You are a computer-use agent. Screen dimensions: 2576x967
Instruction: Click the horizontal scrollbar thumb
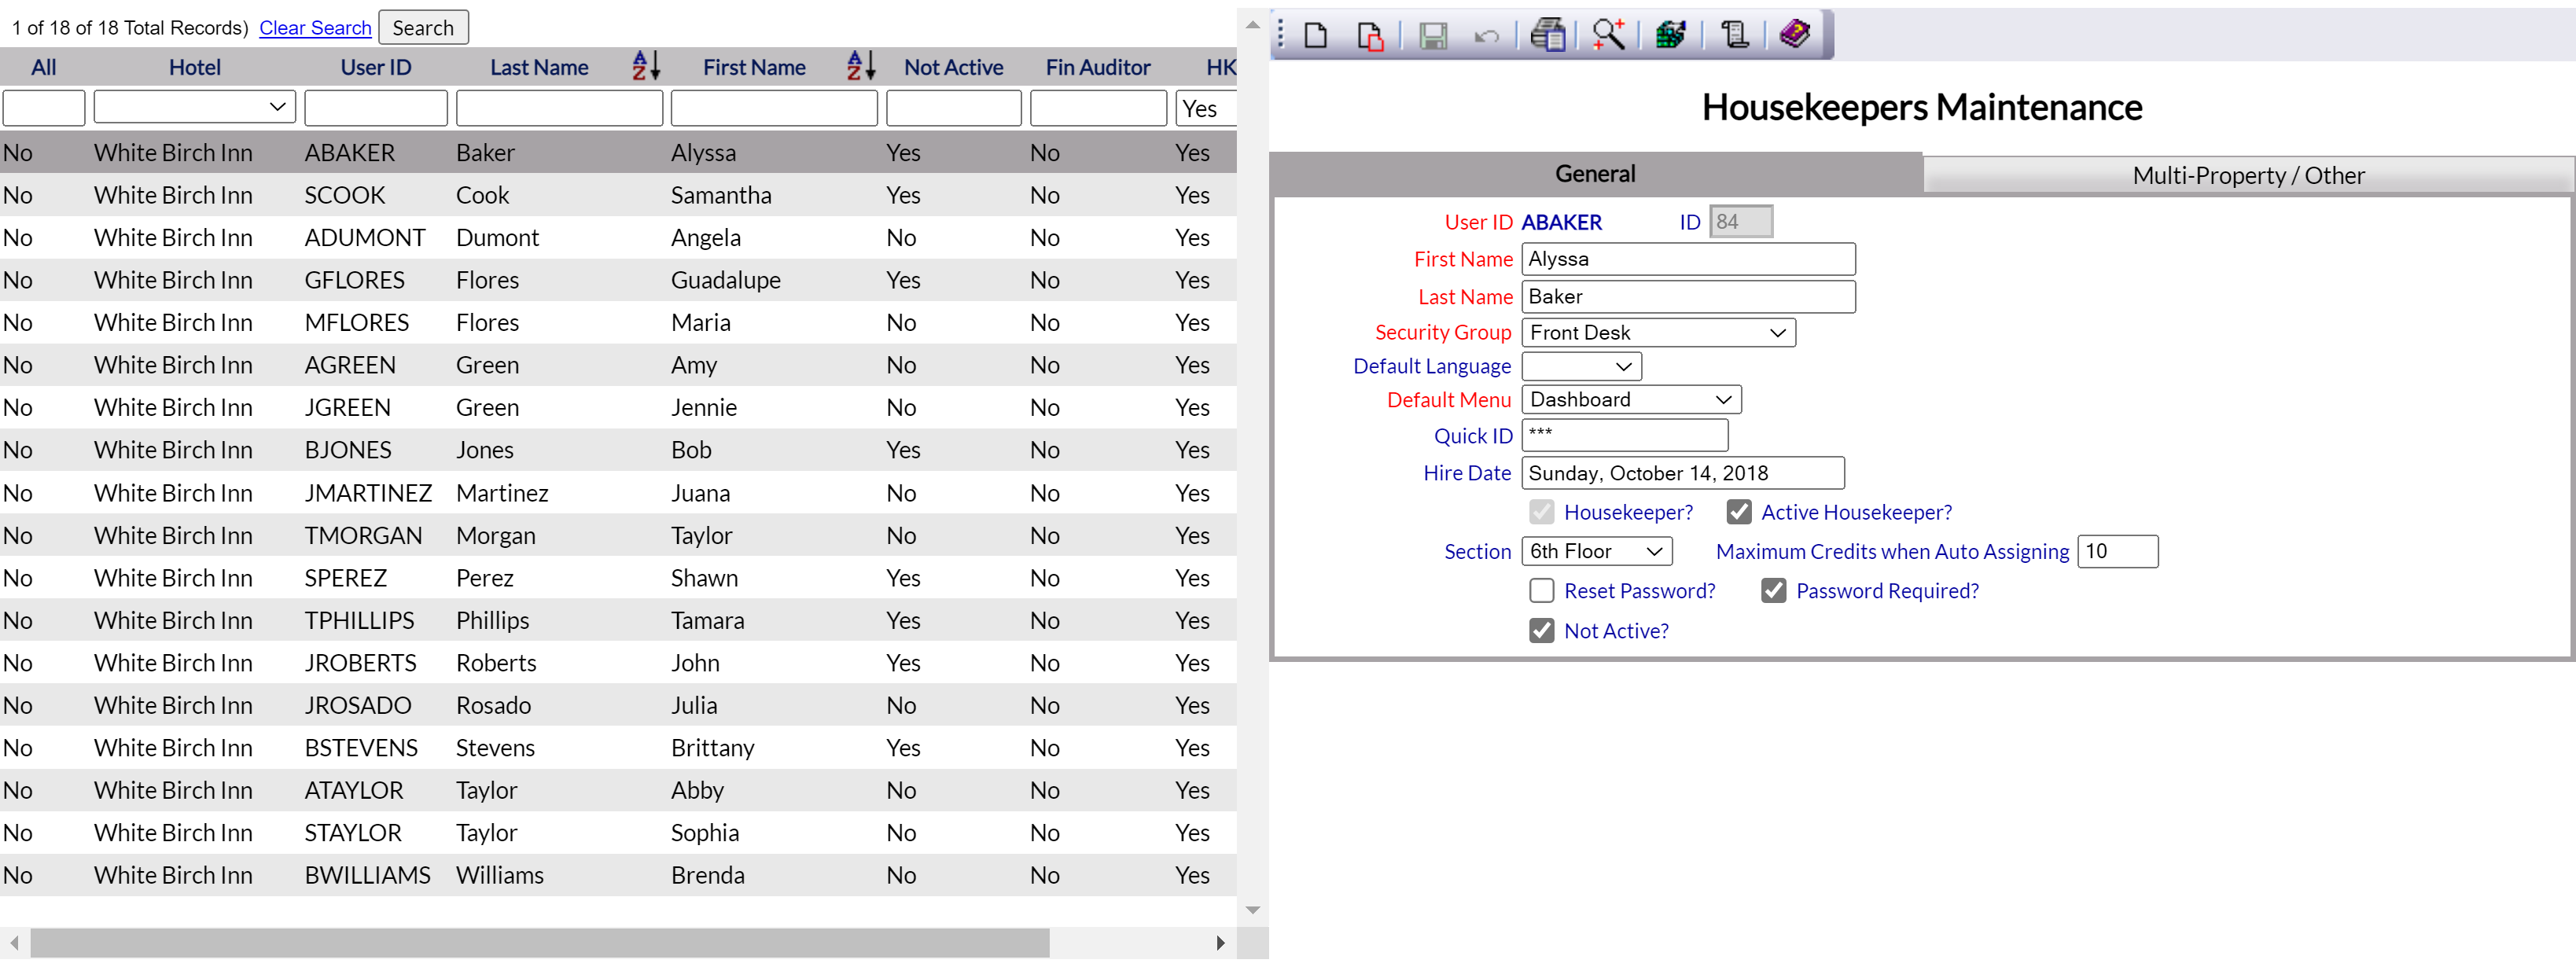[x=540, y=943]
